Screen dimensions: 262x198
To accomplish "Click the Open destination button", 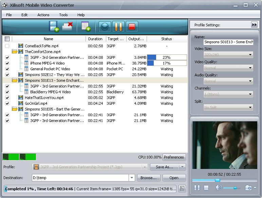I will point(174,178).
